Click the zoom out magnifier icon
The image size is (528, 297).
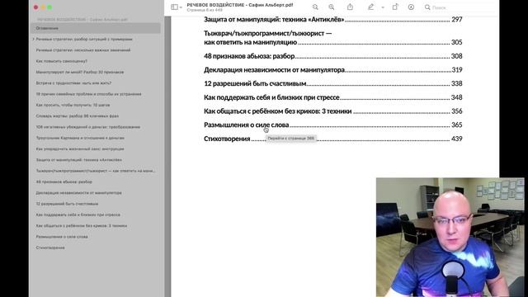(315, 7)
